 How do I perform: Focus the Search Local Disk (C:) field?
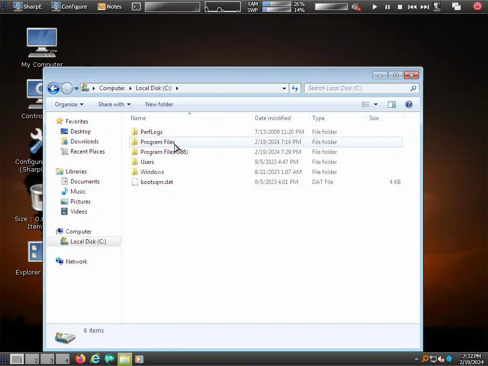(361, 88)
